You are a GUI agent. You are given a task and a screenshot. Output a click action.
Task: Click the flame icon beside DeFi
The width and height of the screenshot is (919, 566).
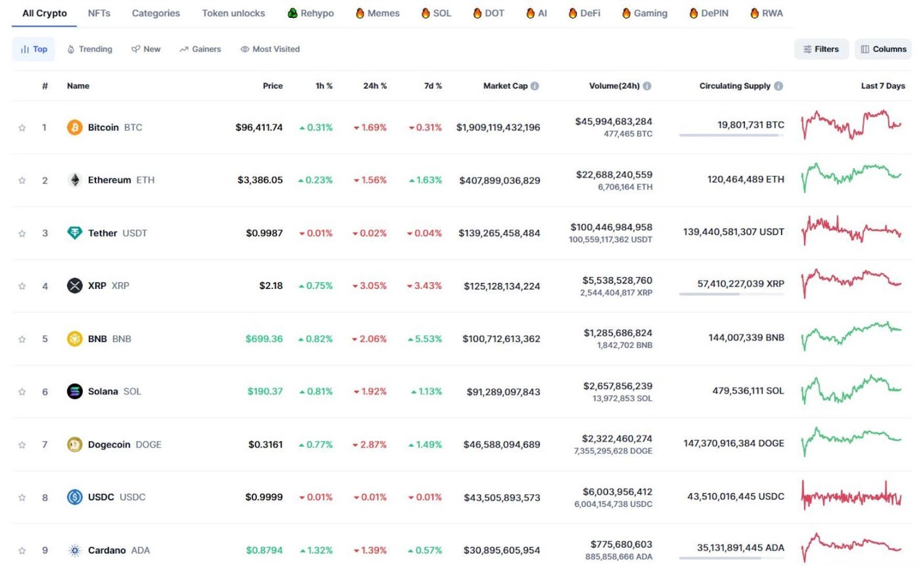pyautogui.click(x=573, y=13)
